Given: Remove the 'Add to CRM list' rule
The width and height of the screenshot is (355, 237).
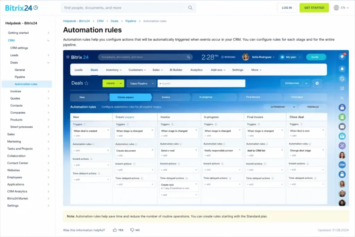Looking at the screenshot, I should (282, 150).
